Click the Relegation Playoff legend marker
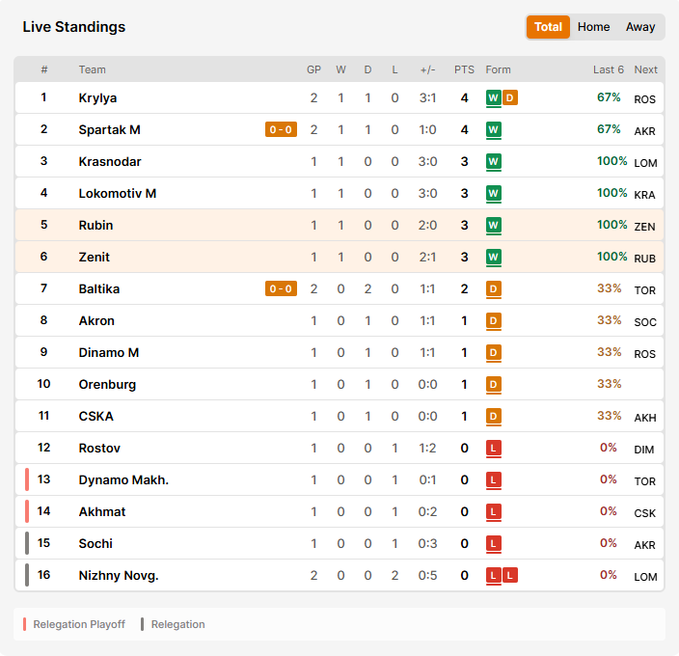Image resolution: width=679 pixels, height=656 pixels. tap(25, 624)
